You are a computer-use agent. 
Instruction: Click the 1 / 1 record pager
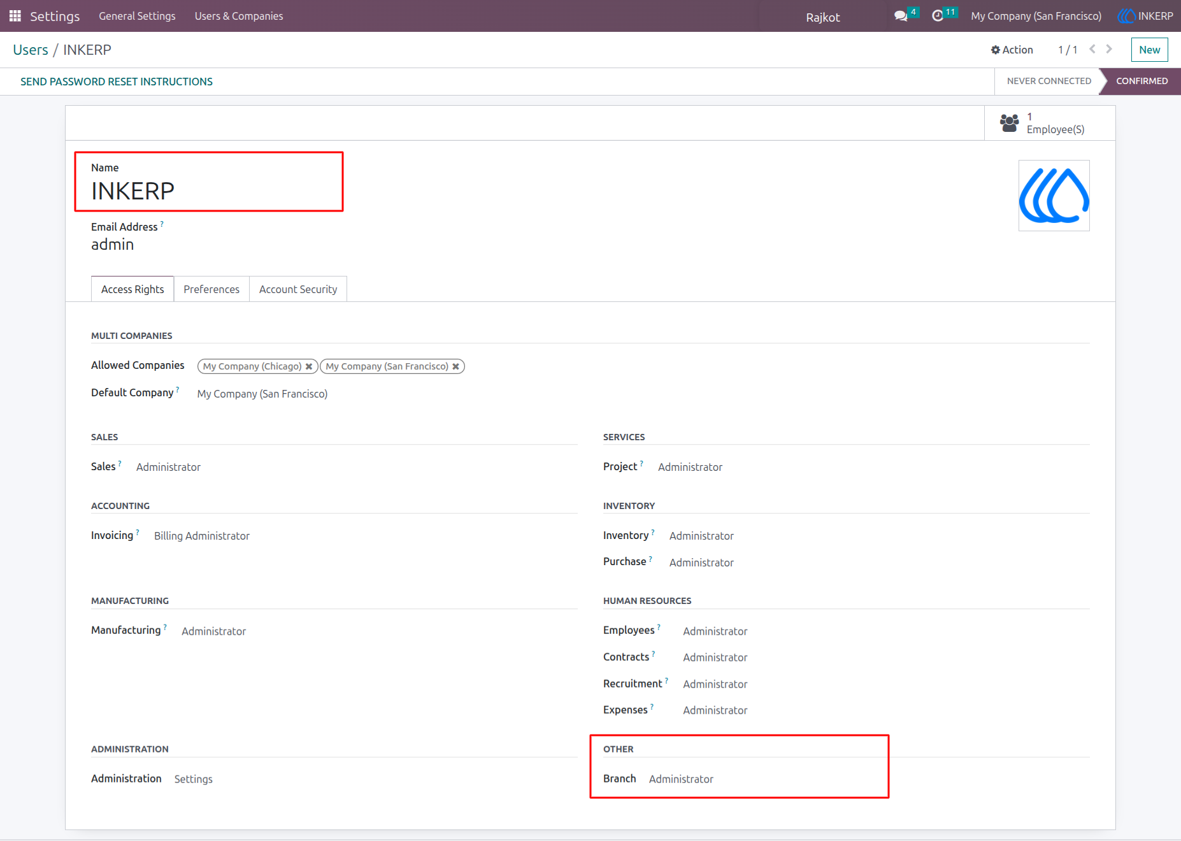coord(1068,50)
